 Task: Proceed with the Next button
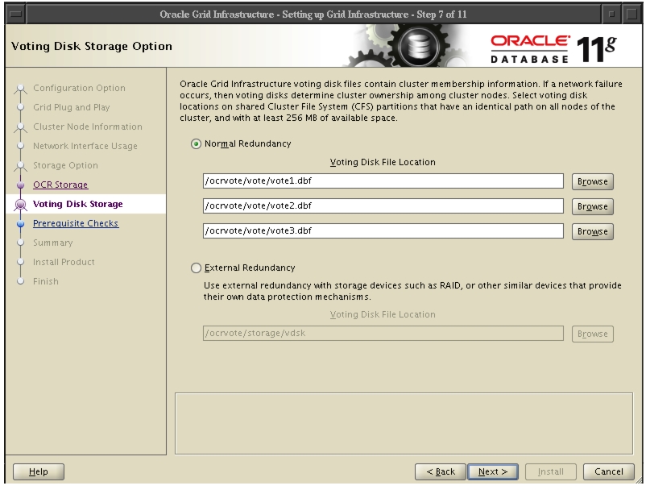[493, 471]
